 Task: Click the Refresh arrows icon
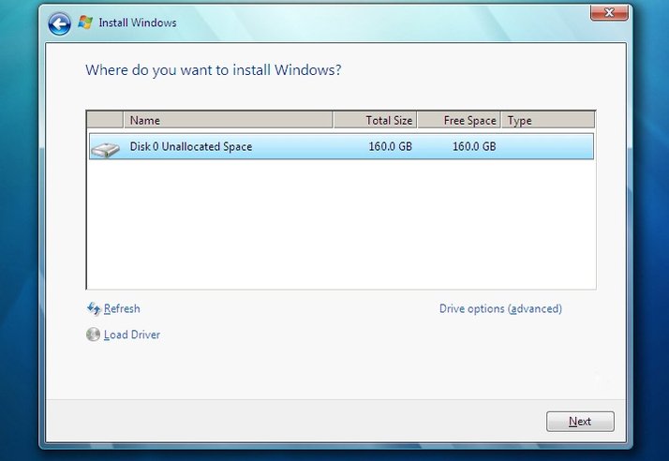point(94,308)
